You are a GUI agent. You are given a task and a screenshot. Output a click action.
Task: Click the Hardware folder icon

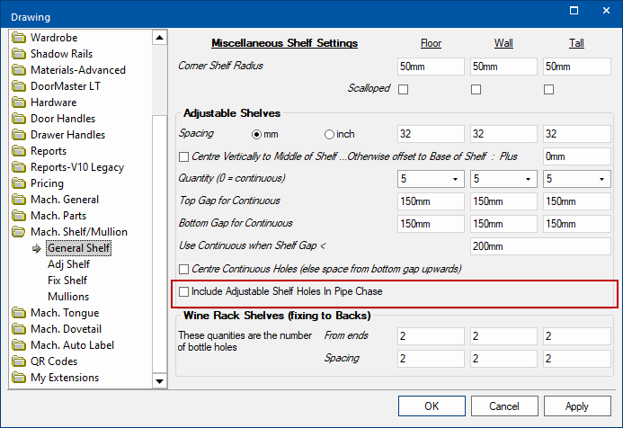19,103
